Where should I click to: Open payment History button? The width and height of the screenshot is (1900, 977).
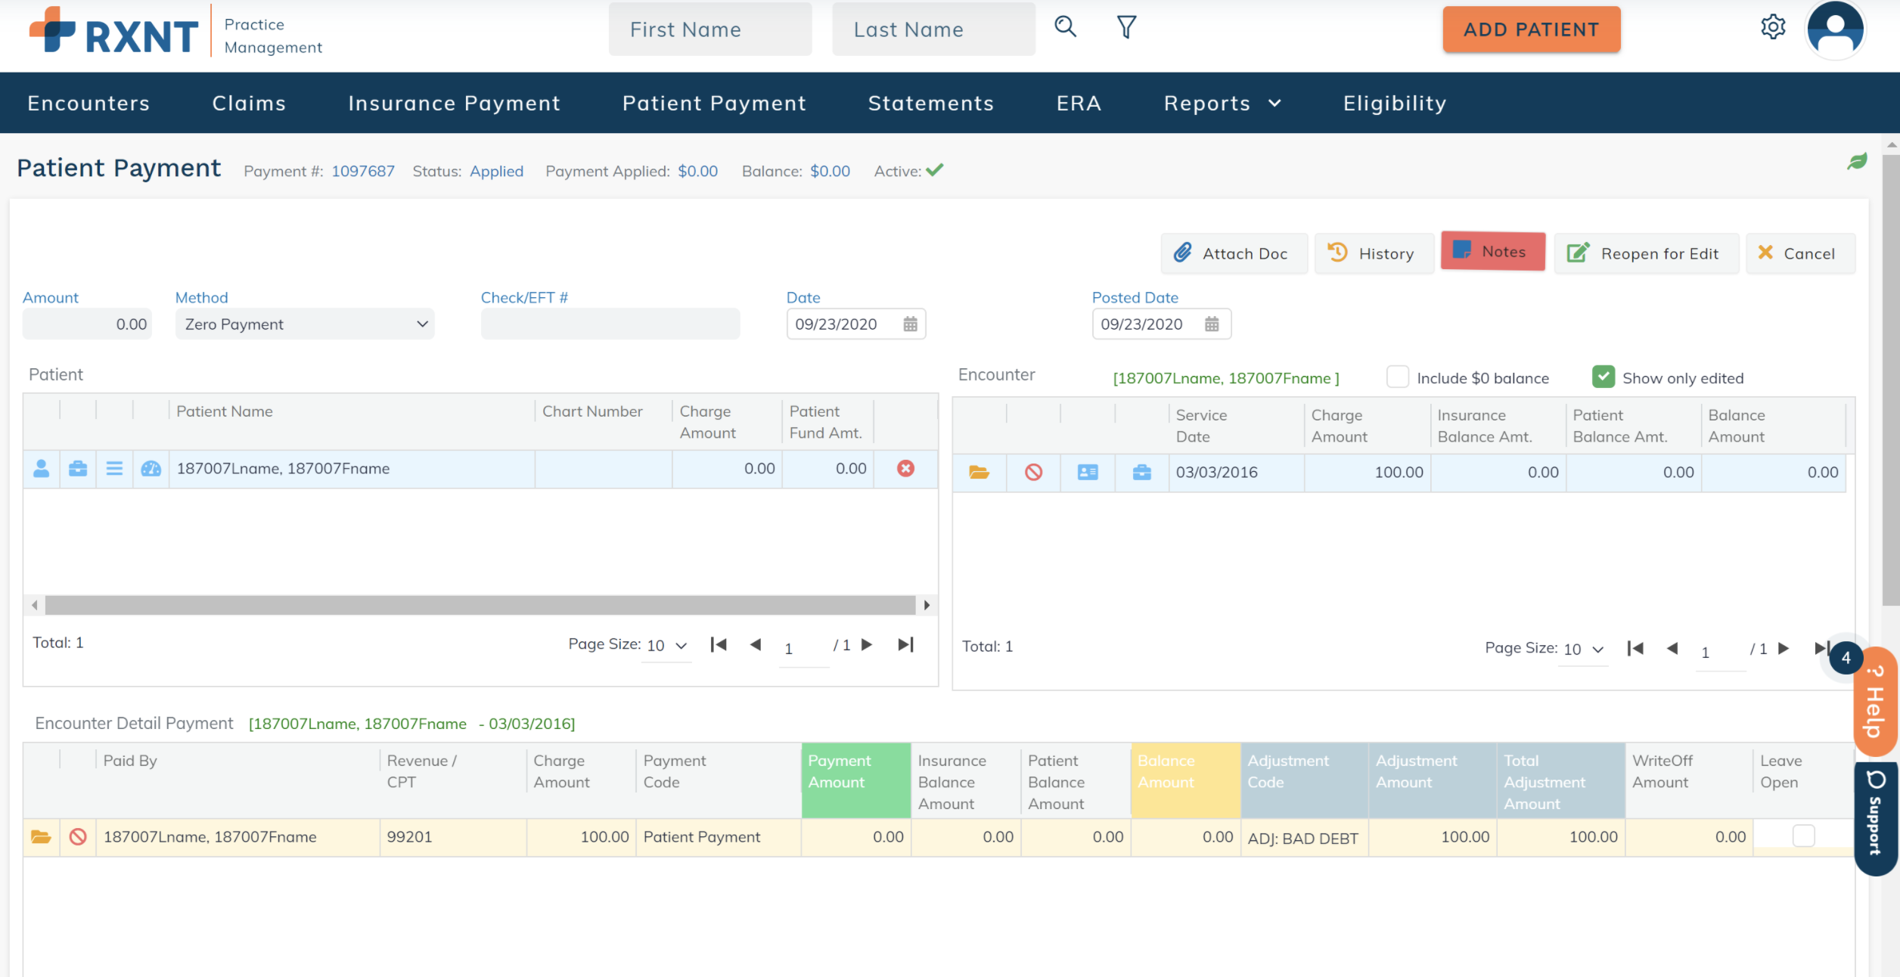pyautogui.click(x=1374, y=253)
